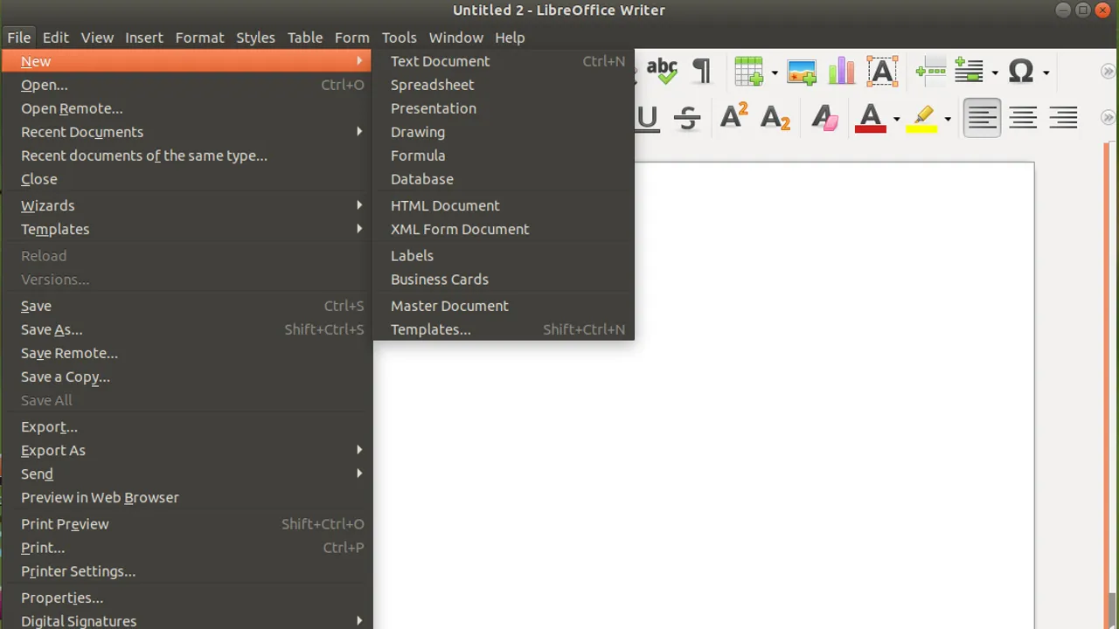1119x629 pixels.
Task: Open the Font Color dropdown arrow
Action: 896,119
